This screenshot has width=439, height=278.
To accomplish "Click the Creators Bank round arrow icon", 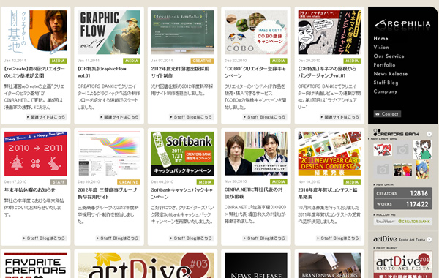I will (x=429, y=134).
